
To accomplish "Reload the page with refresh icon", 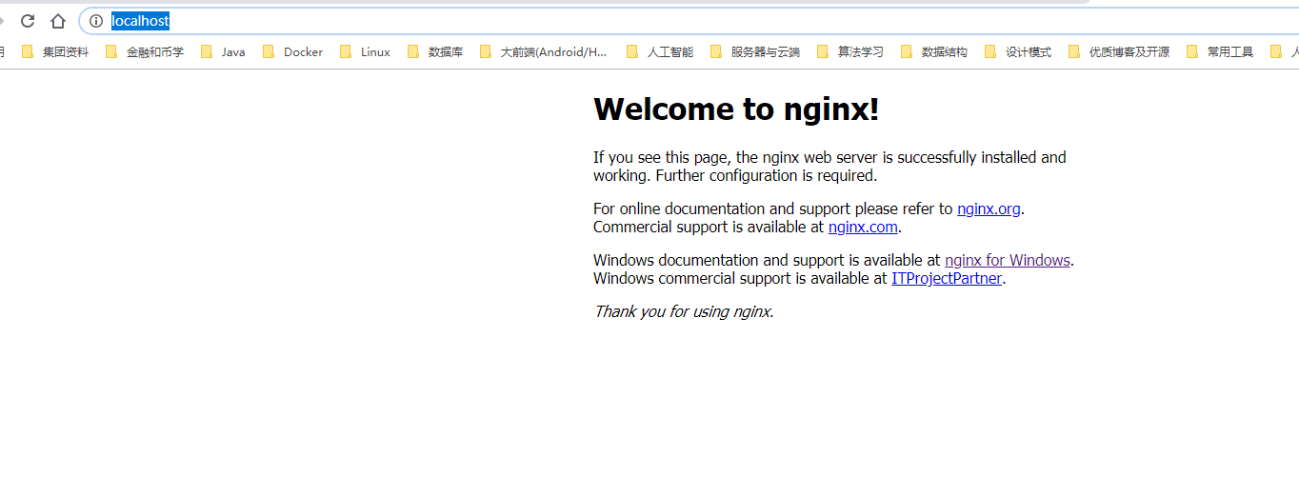I will pyautogui.click(x=28, y=21).
